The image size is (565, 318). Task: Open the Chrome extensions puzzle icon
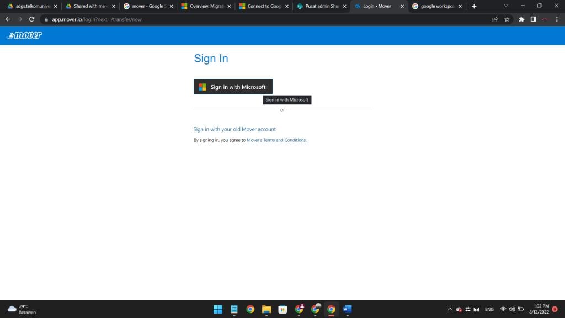521,19
